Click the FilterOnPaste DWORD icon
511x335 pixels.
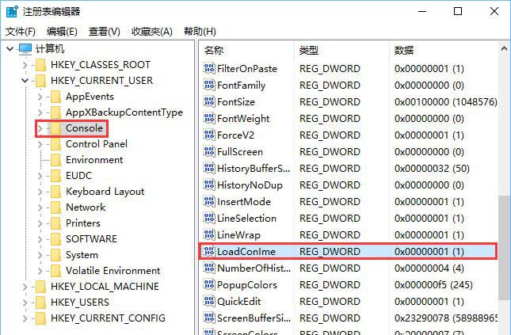(x=209, y=69)
